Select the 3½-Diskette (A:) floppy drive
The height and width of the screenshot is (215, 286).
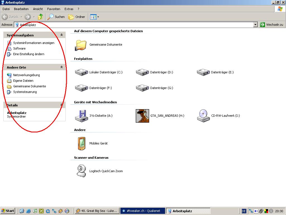pos(81,116)
